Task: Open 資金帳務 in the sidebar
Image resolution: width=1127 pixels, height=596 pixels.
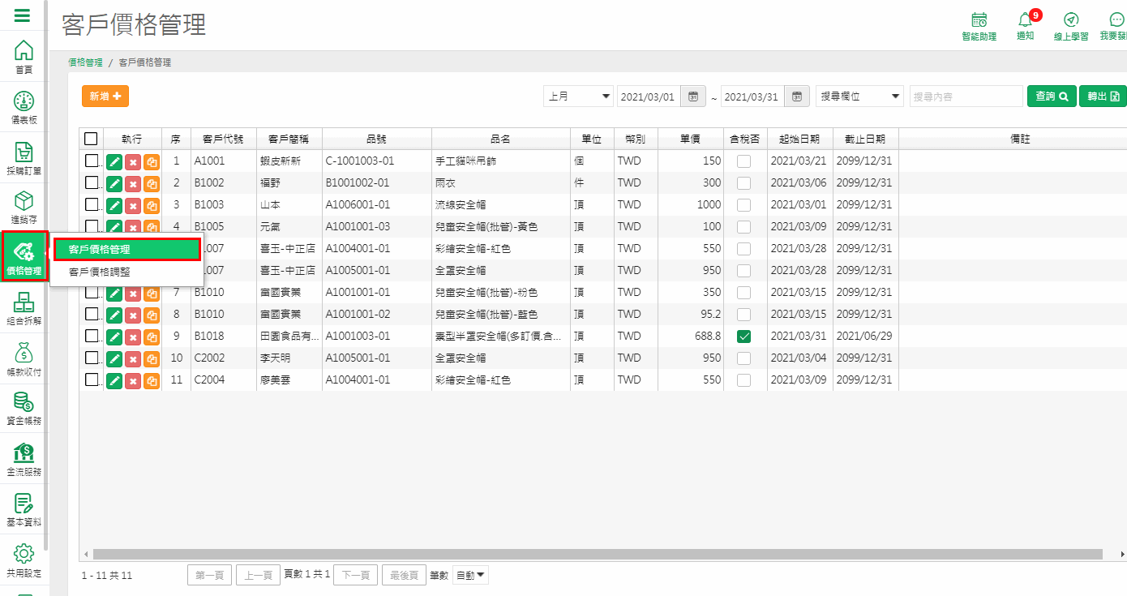Action: [x=24, y=409]
